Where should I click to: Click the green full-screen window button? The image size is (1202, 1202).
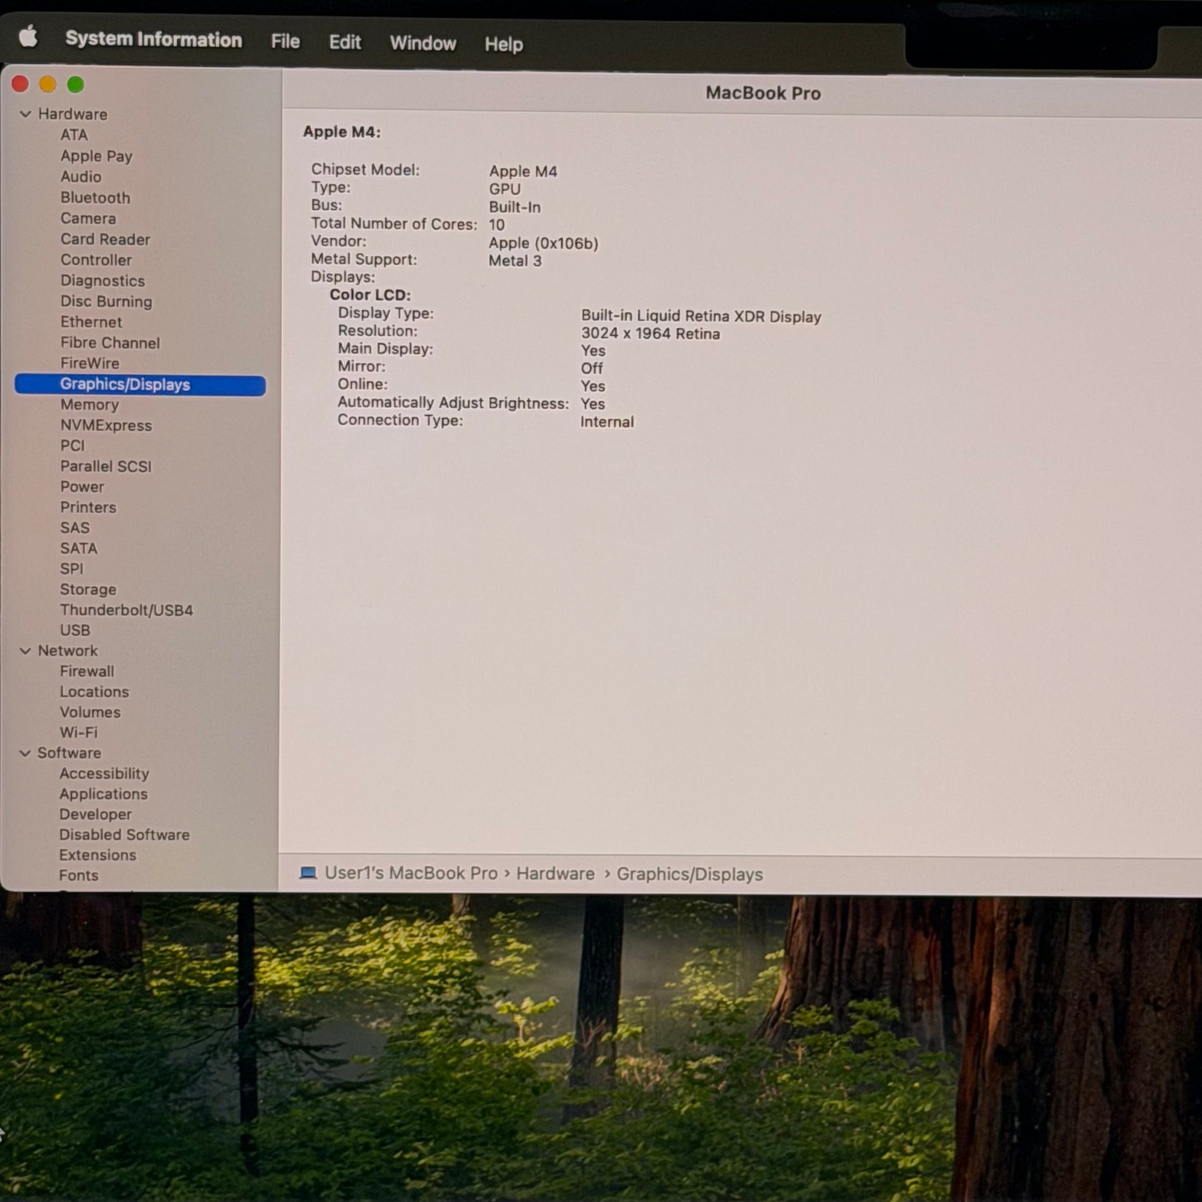click(76, 85)
